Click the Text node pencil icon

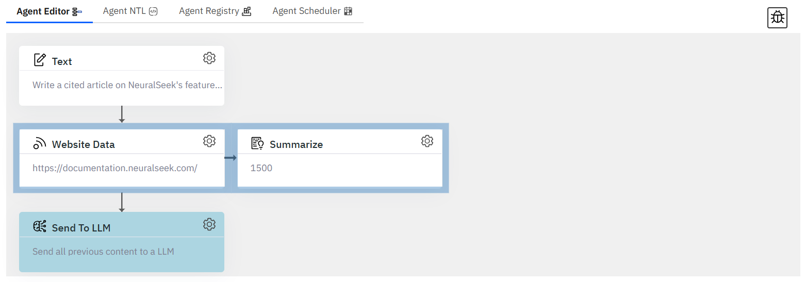[40, 60]
